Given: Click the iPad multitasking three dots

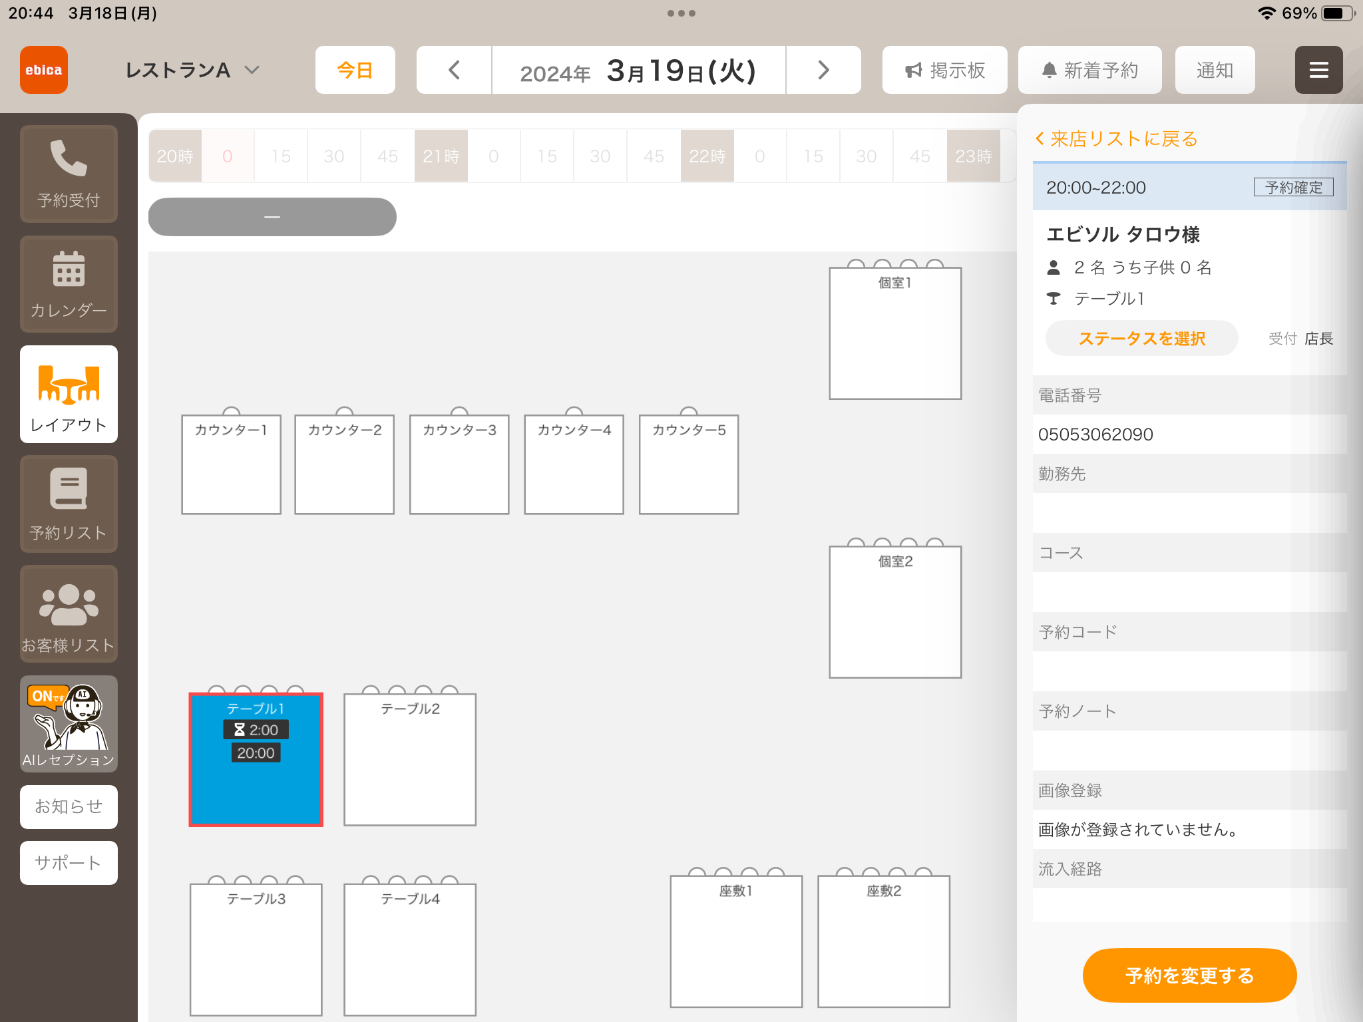Looking at the screenshot, I should [x=681, y=13].
